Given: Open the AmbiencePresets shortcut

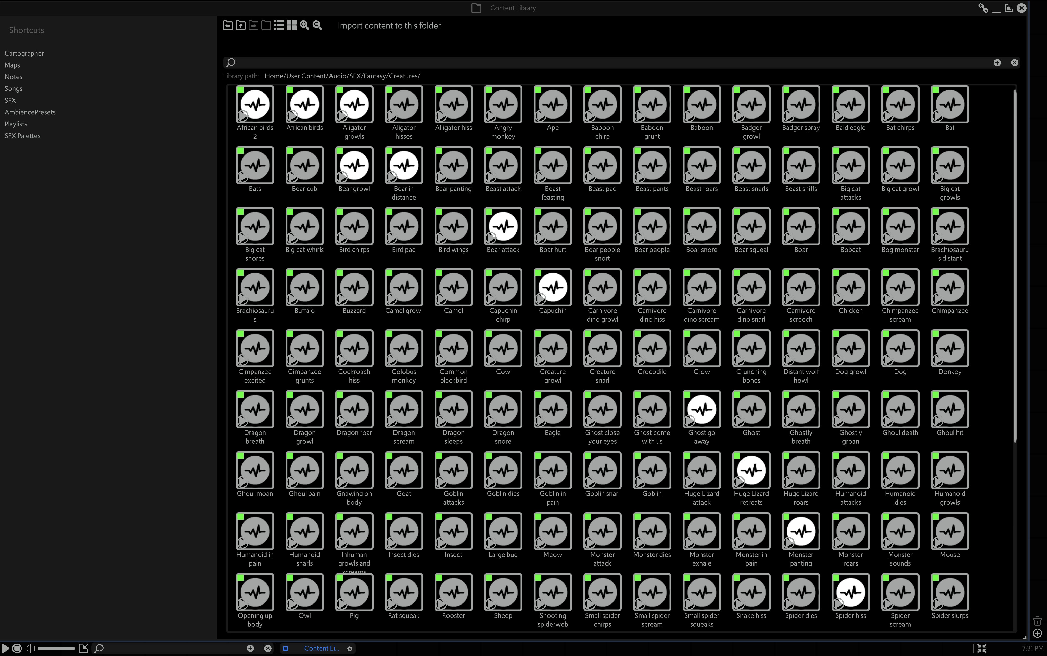Looking at the screenshot, I should tap(30, 112).
